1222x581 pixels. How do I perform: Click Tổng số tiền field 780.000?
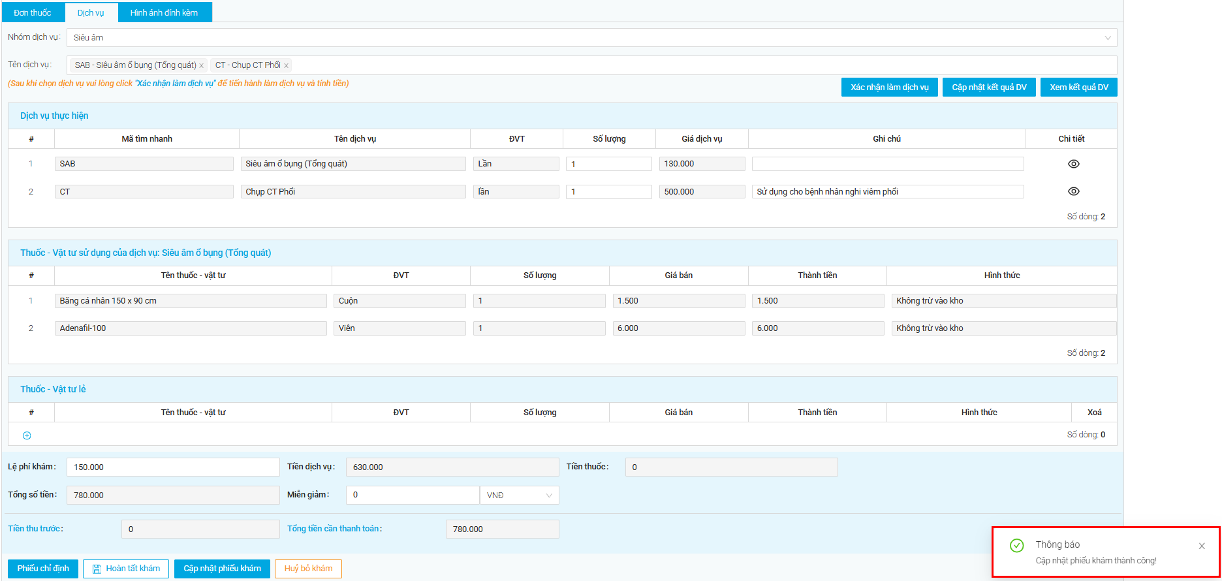pyautogui.click(x=173, y=495)
